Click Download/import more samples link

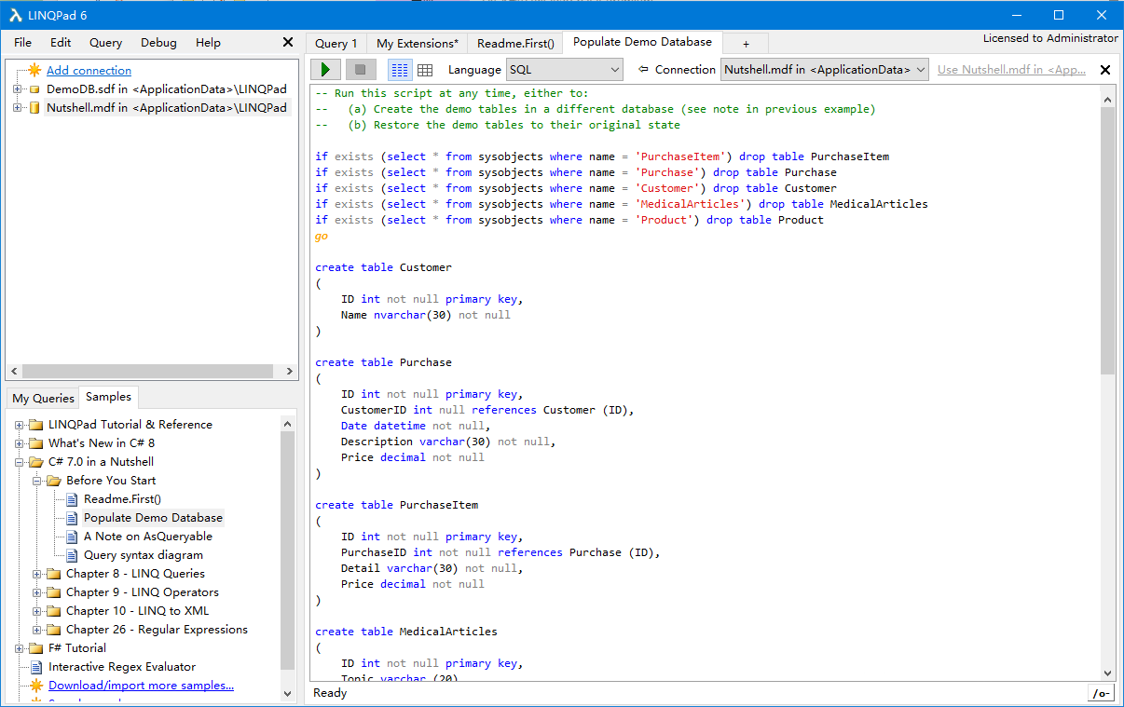(141, 686)
